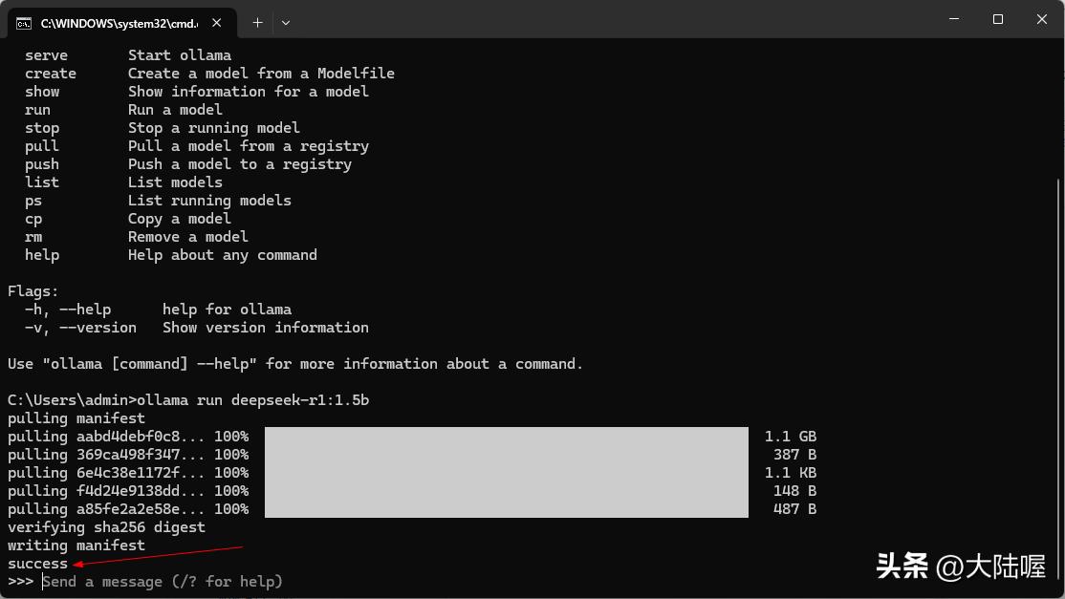This screenshot has height=599, width=1065.
Task: Click the '-v, --version' flag text
Action: coord(81,328)
